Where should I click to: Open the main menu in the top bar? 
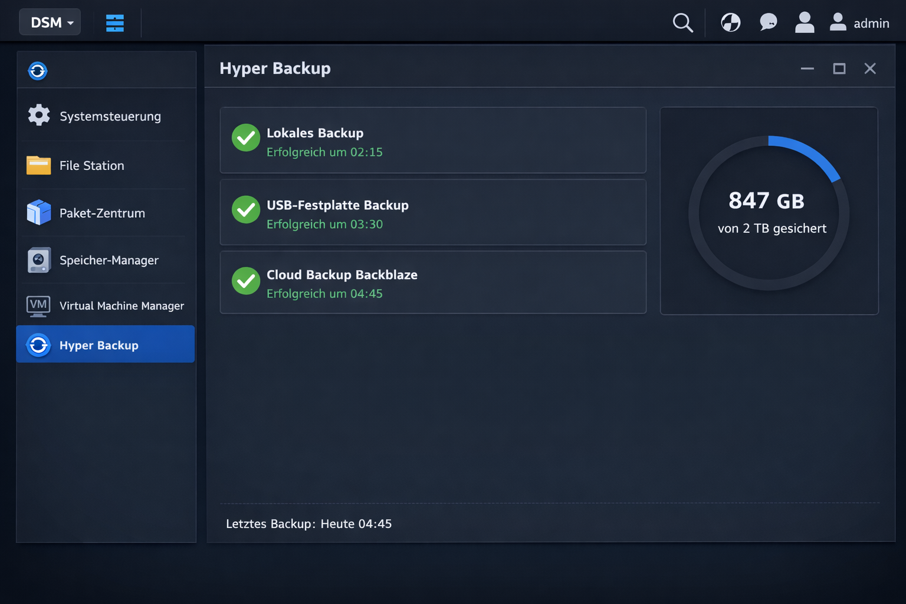pyautogui.click(x=115, y=22)
